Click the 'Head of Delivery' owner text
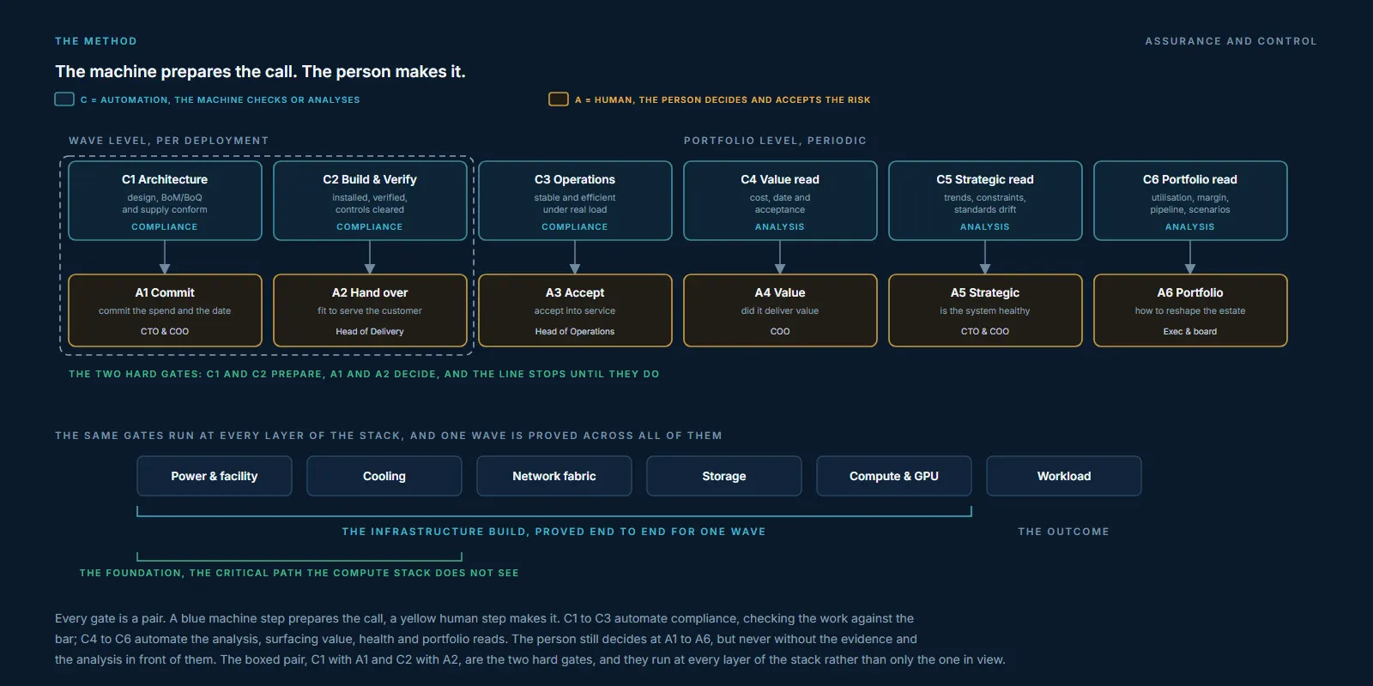The width and height of the screenshot is (1373, 686). [x=370, y=332]
